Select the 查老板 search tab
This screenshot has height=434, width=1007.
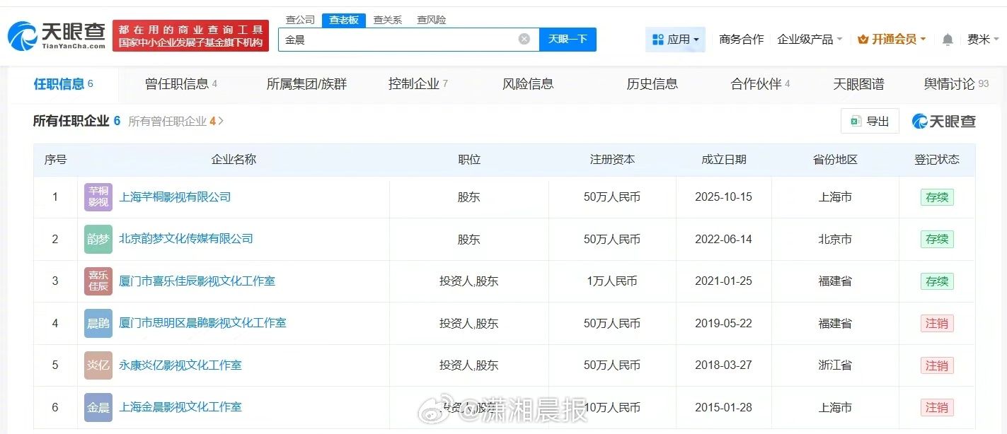[x=344, y=20]
